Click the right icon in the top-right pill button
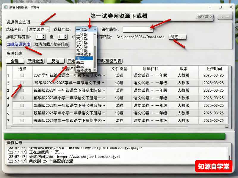Image resolution: width=238 pixels, height=178 pixels. (228, 17)
